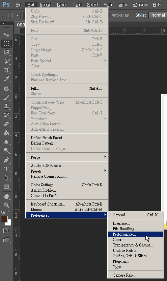The height and width of the screenshot is (281, 167).
Task: Open the Type menu
Action: 77,5
